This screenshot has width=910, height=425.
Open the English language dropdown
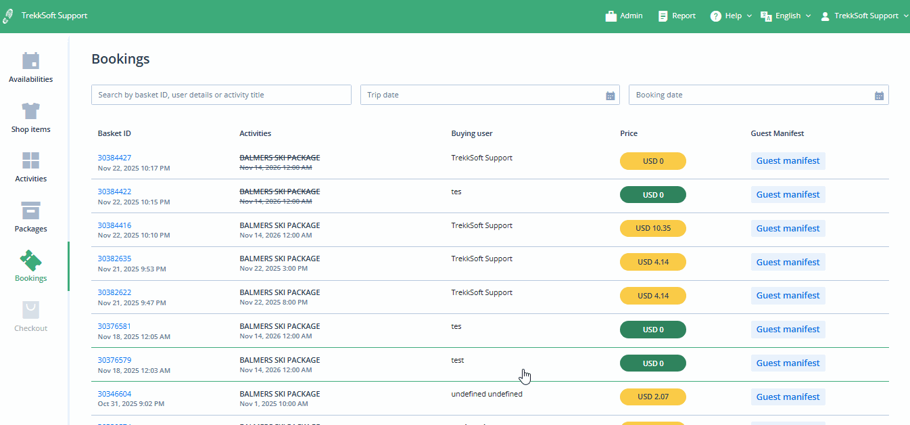pyautogui.click(x=786, y=16)
